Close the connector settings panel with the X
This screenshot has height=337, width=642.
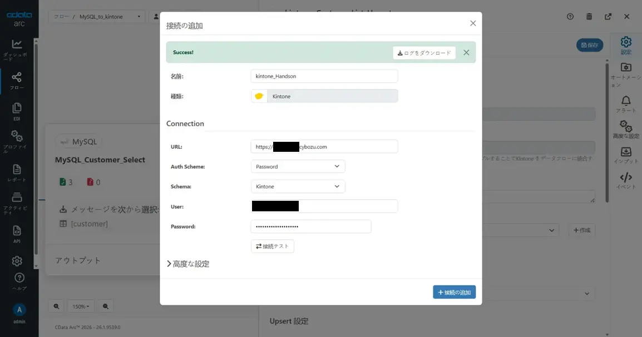(627, 16)
